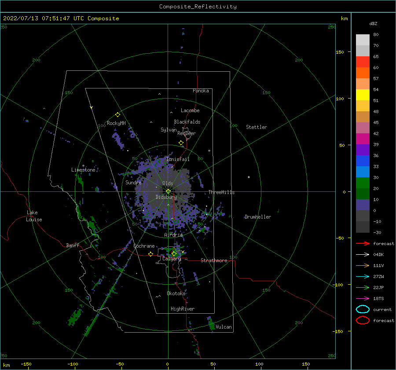Click the yellow diamond at radar center
396x370 pixels.
click(168, 191)
